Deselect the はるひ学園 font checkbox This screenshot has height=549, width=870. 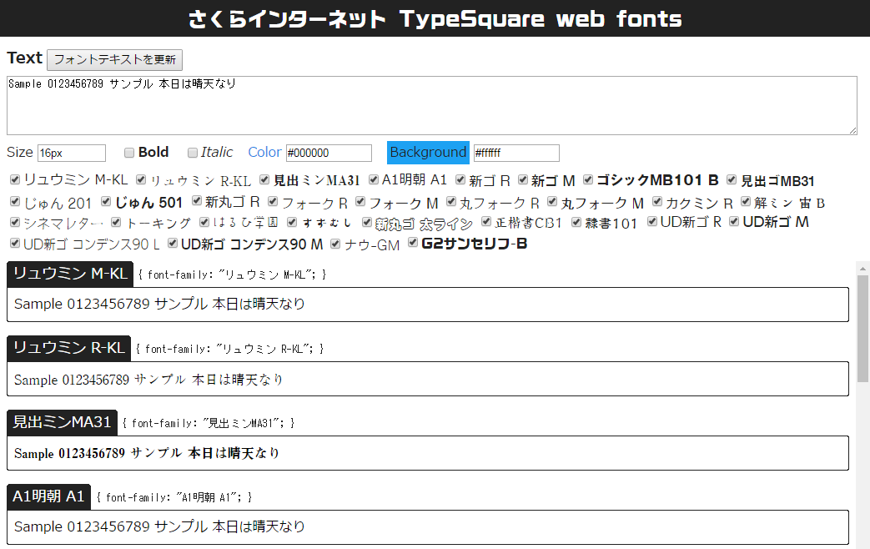(x=204, y=222)
